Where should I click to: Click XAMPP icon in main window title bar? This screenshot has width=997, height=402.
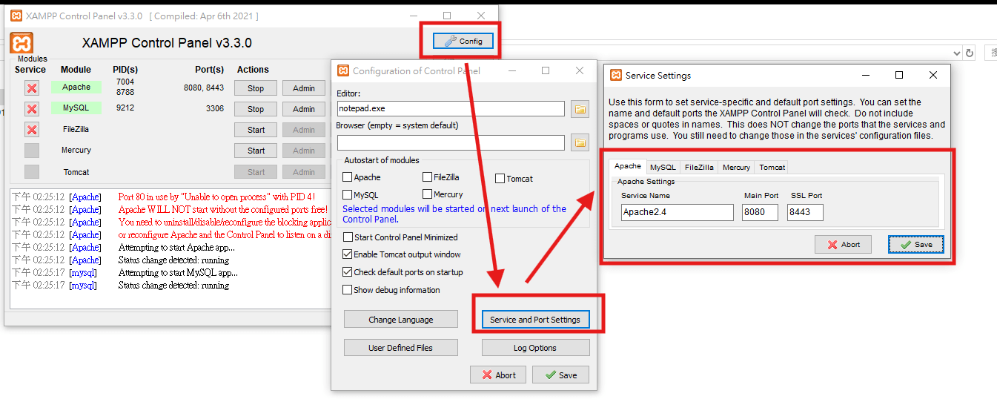click(x=16, y=16)
